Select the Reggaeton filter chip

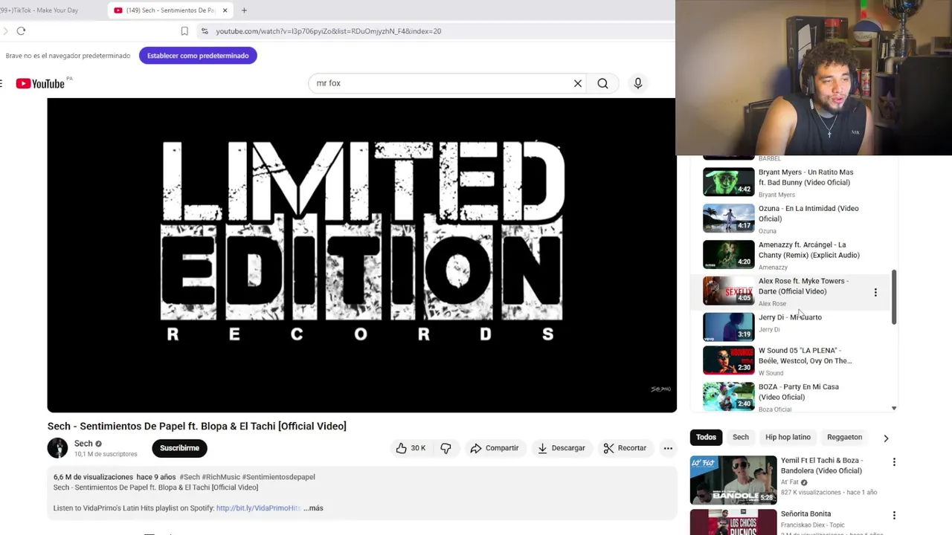pyautogui.click(x=844, y=438)
